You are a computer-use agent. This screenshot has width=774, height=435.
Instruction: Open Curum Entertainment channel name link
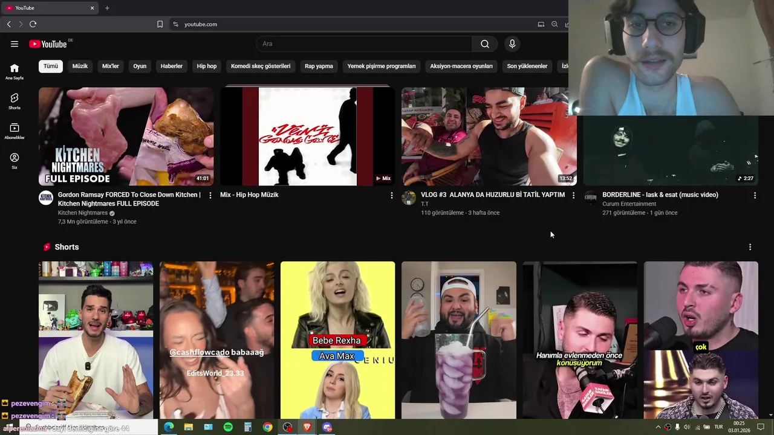click(629, 204)
